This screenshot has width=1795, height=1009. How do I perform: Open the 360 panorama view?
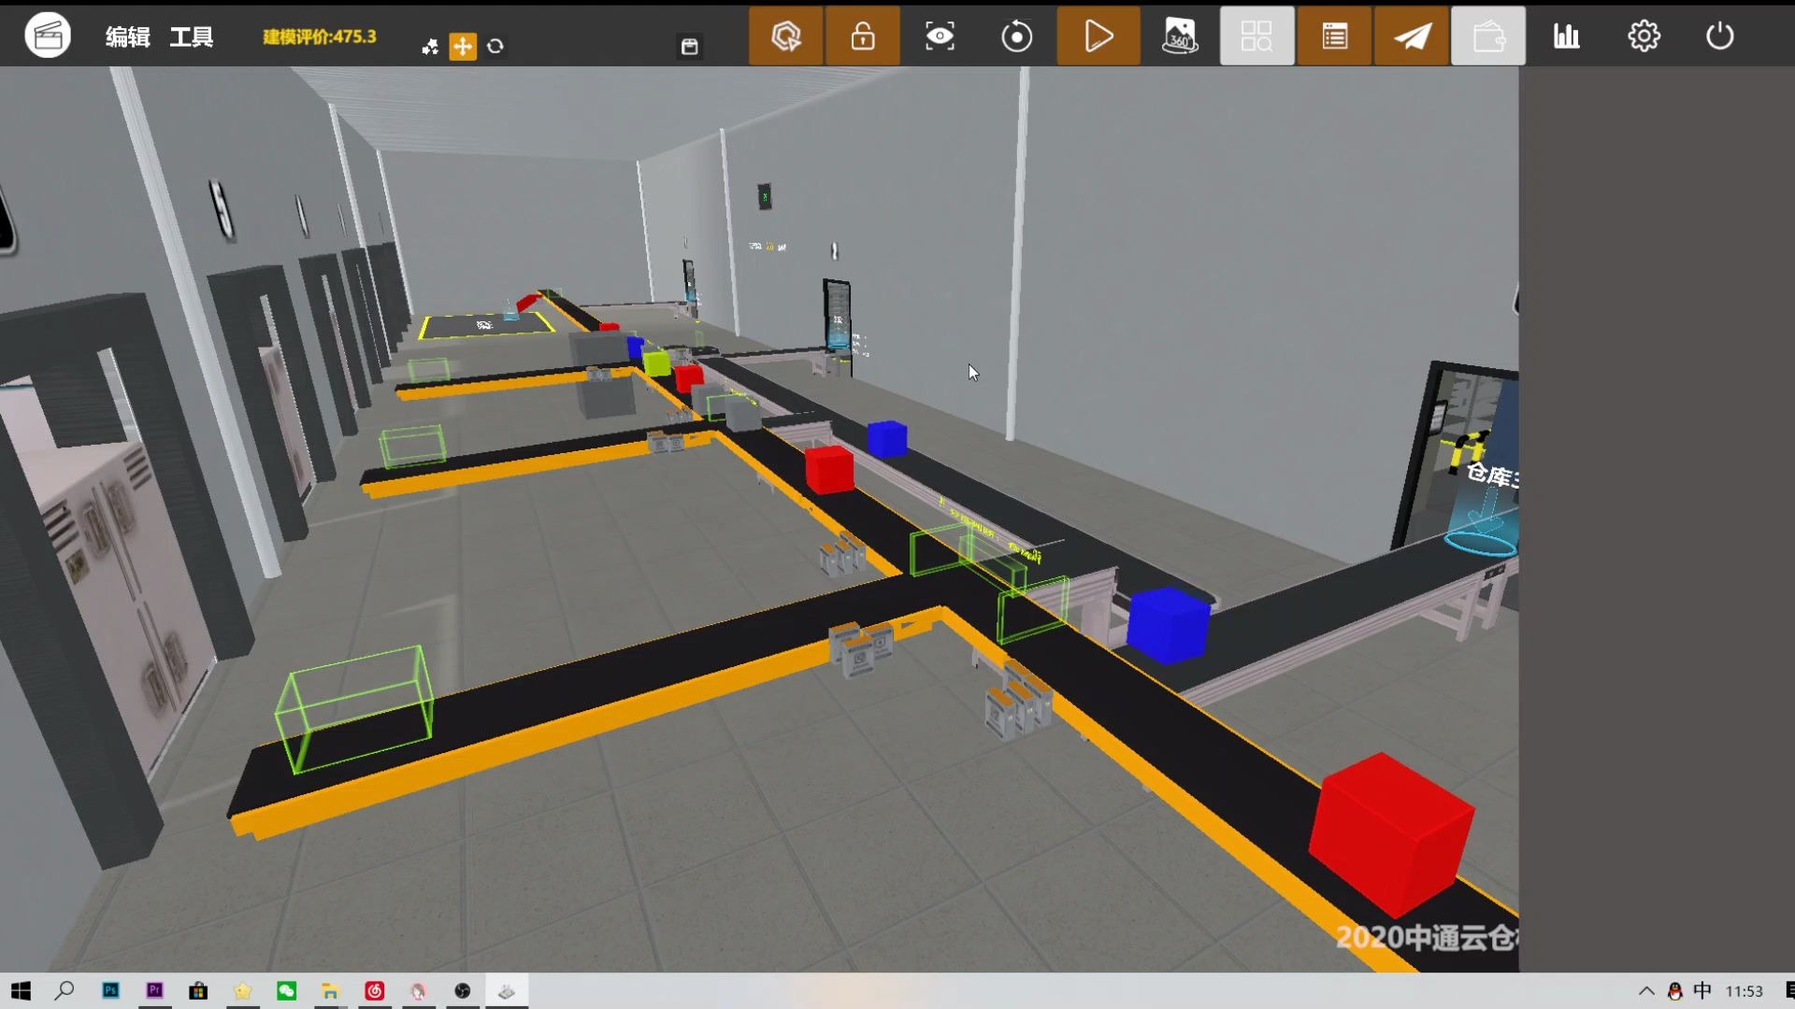coord(1180,36)
